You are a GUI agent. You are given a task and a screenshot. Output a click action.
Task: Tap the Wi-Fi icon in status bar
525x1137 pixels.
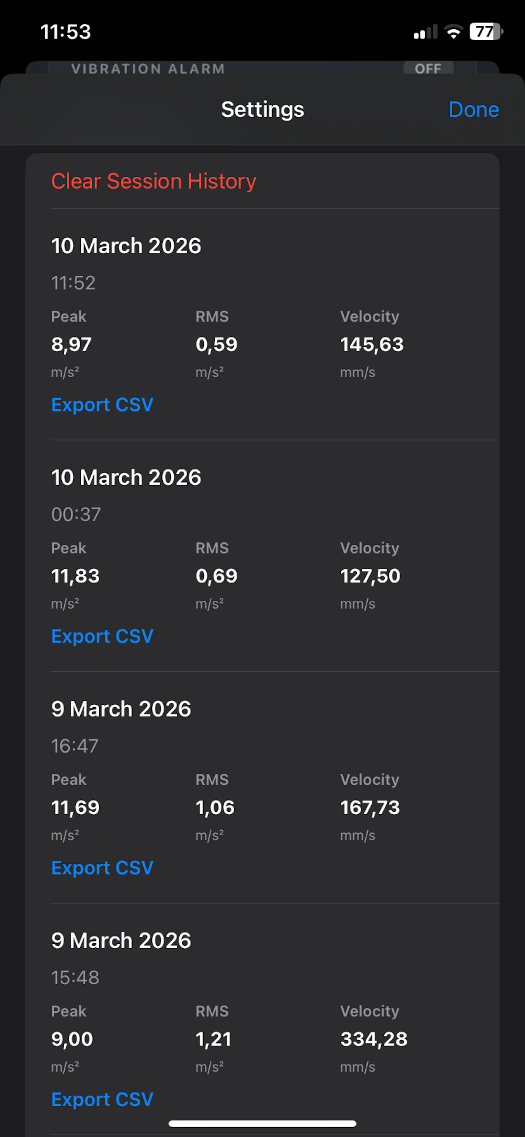point(453,32)
